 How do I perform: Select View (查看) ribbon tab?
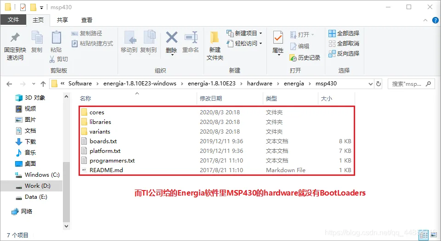pyautogui.click(x=87, y=20)
